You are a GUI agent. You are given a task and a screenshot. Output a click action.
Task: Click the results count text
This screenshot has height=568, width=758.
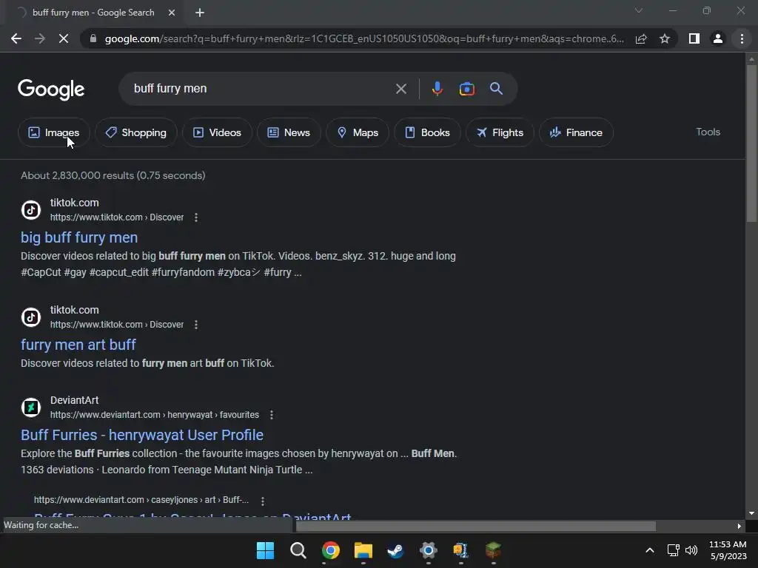coord(113,176)
